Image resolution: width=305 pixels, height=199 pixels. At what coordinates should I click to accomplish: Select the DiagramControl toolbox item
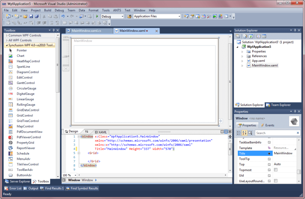(28, 72)
